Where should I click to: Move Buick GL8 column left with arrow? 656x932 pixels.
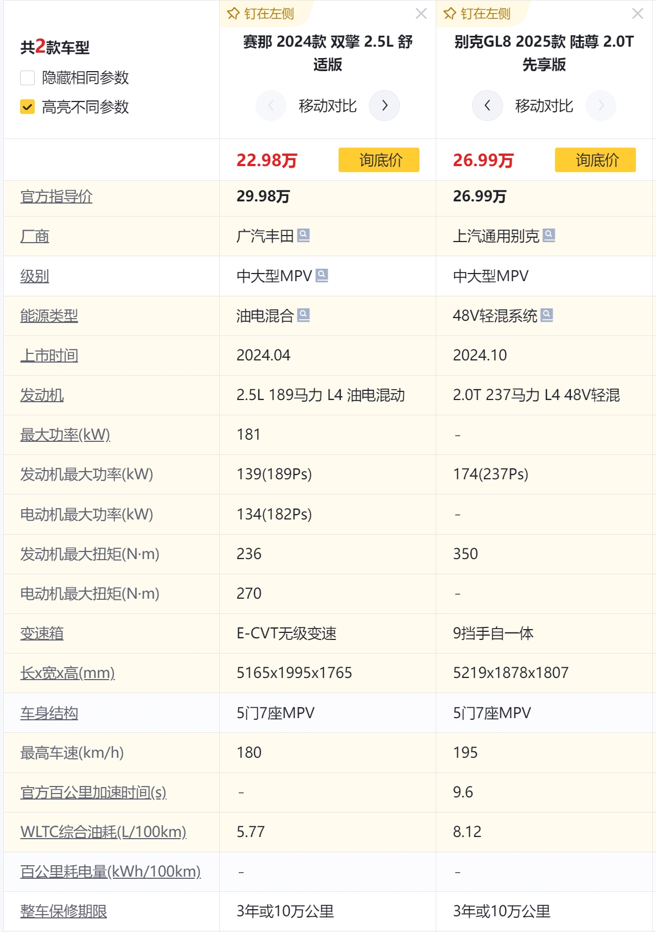coord(487,105)
